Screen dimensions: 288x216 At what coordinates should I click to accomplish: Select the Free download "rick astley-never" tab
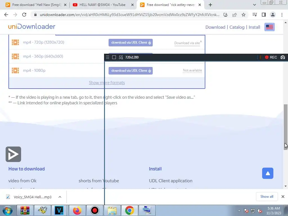click(x=171, y=5)
